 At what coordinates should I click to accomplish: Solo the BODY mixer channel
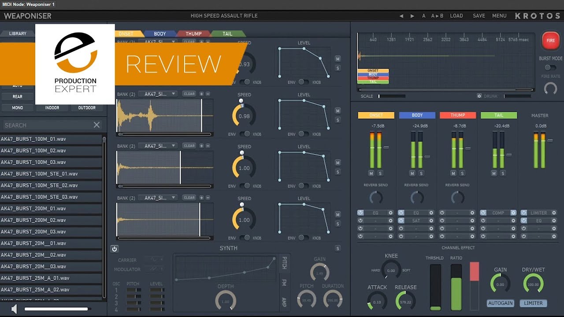pyautogui.click(x=421, y=173)
